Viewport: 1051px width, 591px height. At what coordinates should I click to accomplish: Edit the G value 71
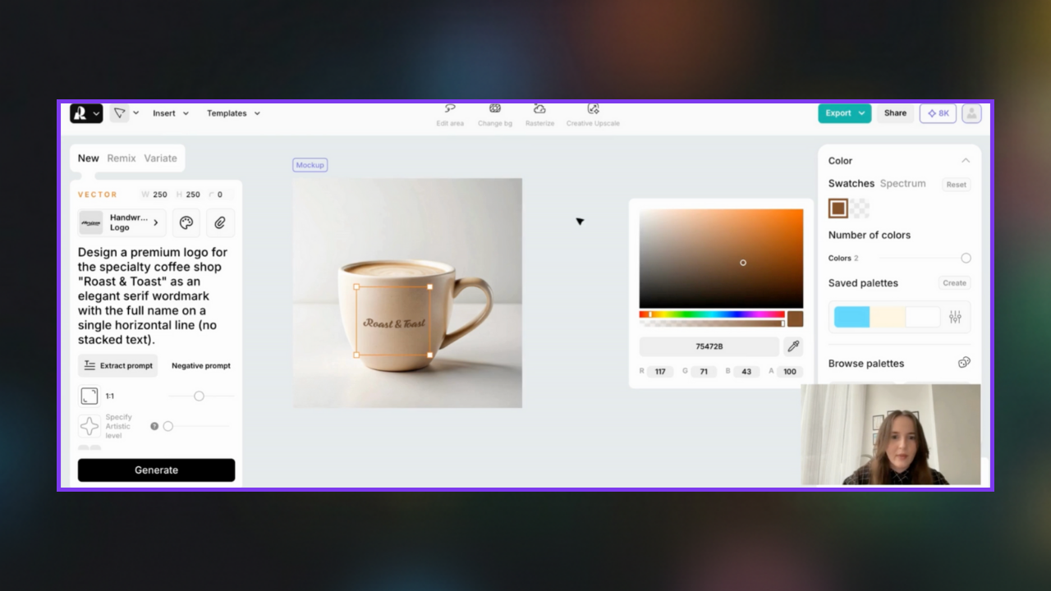coord(704,372)
